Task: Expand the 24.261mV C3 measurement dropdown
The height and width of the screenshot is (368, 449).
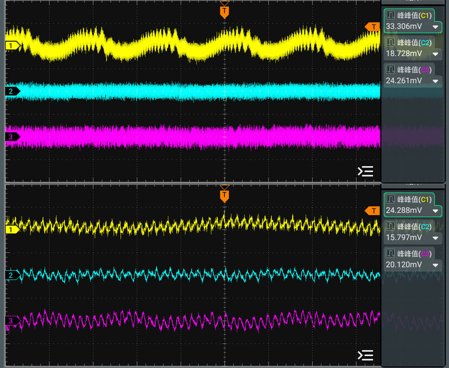Action: click(x=436, y=81)
